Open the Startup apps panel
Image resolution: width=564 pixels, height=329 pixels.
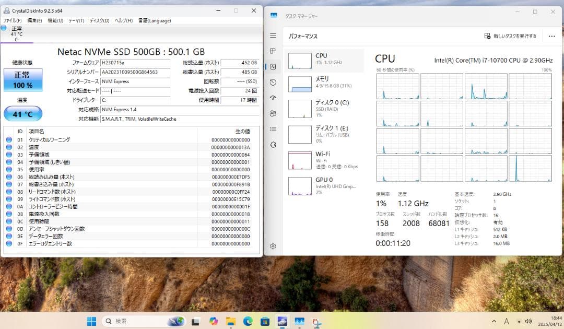click(x=273, y=98)
